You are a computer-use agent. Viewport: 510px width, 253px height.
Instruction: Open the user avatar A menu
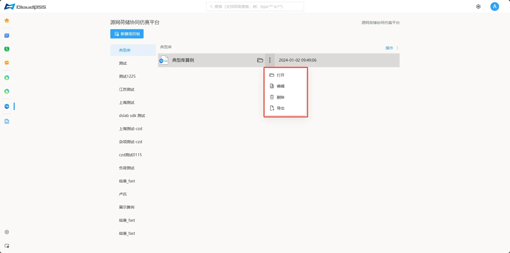(x=494, y=7)
